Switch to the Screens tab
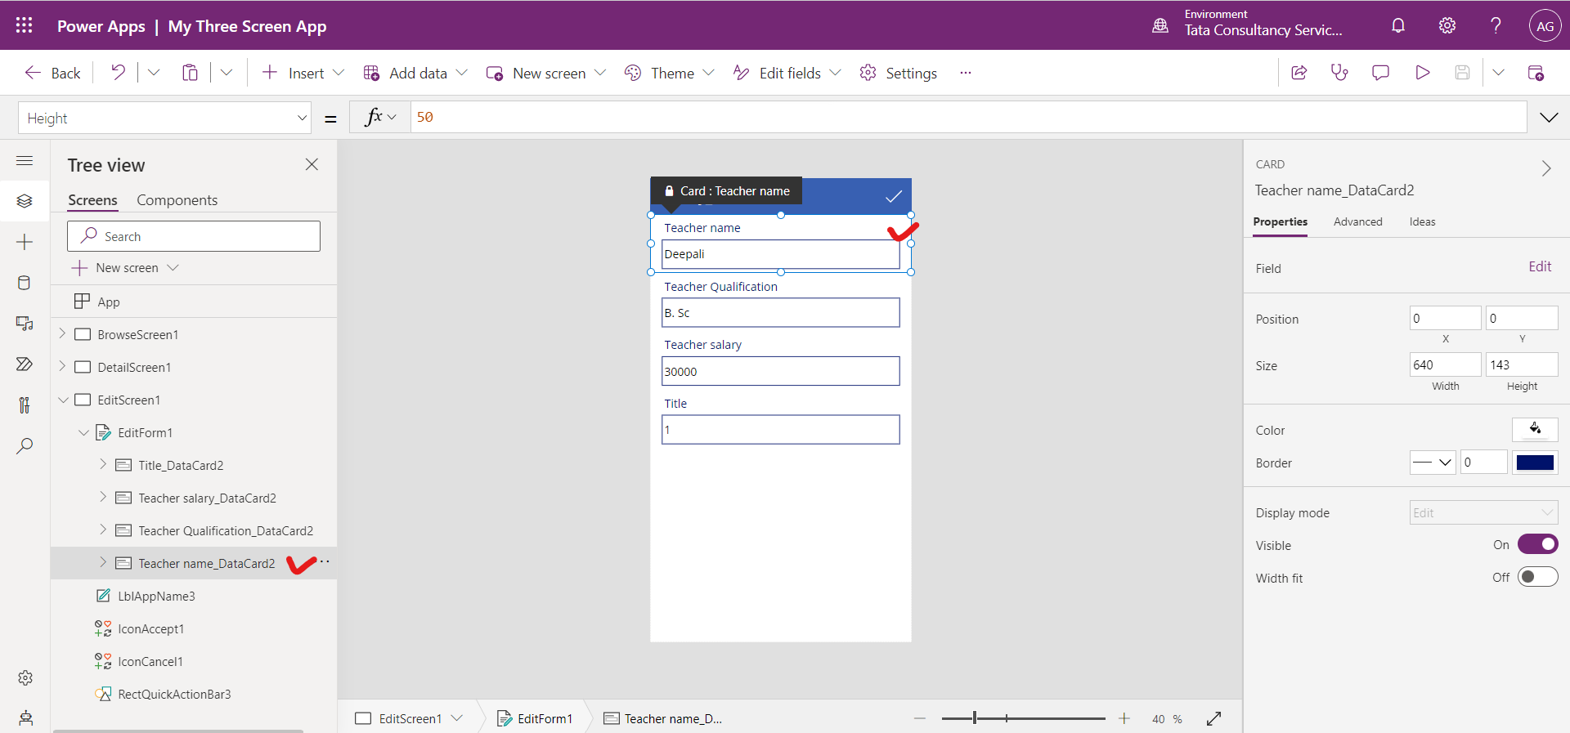Image resolution: width=1570 pixels, height=733 pixels. coord(92,200)
